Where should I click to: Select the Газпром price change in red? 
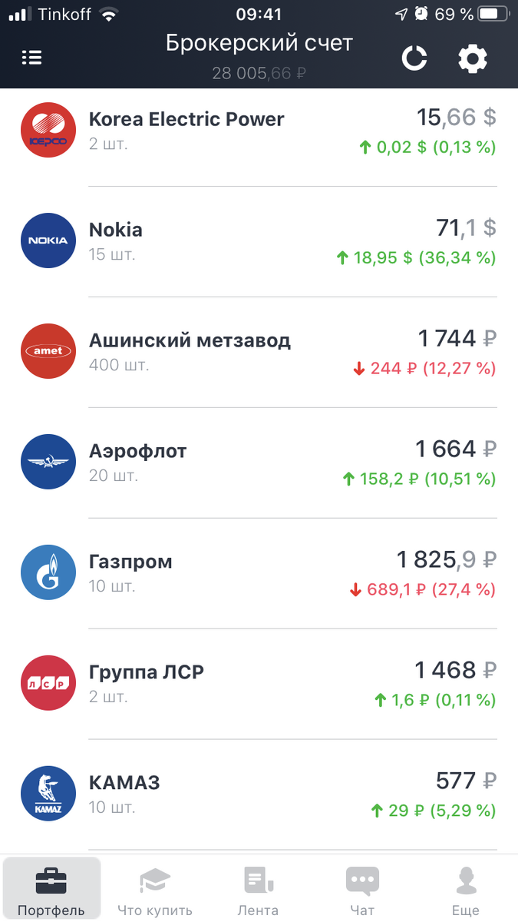tap(424, 589)
